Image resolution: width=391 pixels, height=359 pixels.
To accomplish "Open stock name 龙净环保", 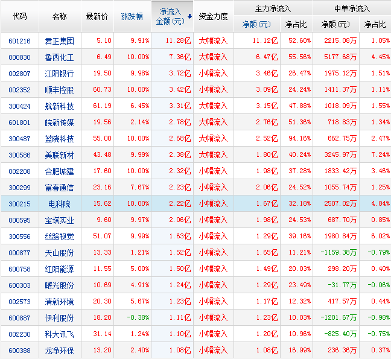I will point(59,351).
